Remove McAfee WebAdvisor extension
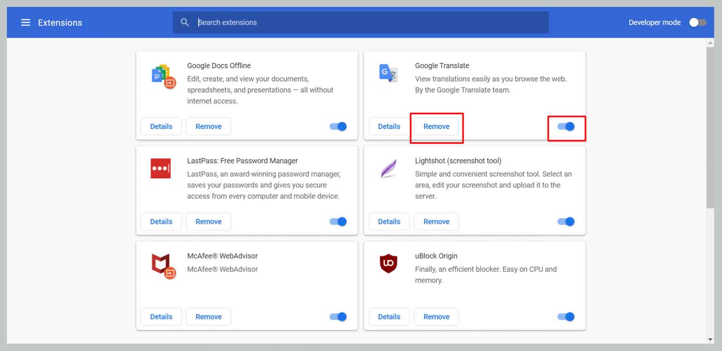Viewport: 722px width, 351px height. (209, 316)
